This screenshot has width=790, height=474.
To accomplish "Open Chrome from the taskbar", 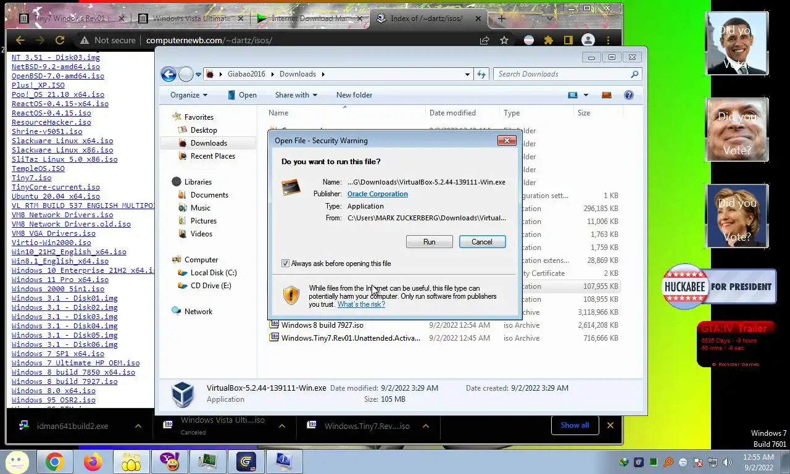I will pyautogui.click(x=54, y=462).
